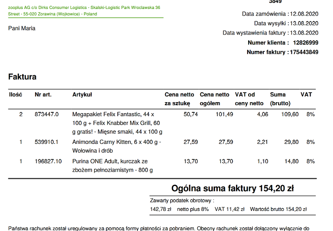The width and height of the screenshot is (333, 231).
Task: Click the payment note paragraph at bottom
Action: pos(159,228)
